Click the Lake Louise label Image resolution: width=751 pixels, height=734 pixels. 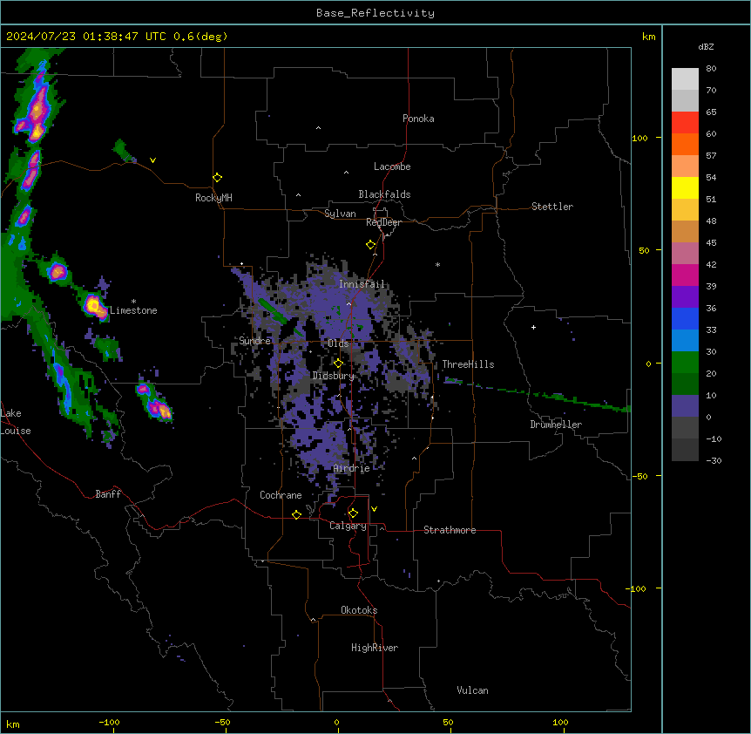tap(16, 422)
